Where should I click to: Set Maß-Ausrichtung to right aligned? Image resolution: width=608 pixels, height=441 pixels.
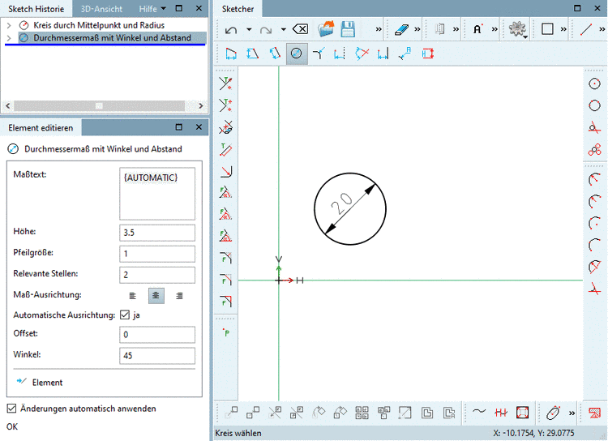pos(179,296)
